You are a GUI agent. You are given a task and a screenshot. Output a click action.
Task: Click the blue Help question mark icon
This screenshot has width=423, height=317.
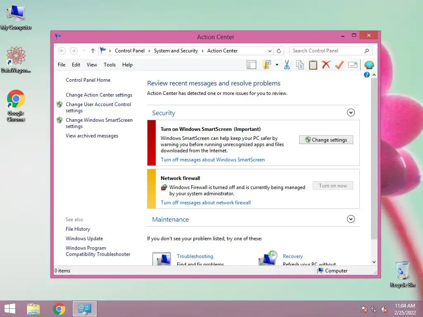(367, 75)
